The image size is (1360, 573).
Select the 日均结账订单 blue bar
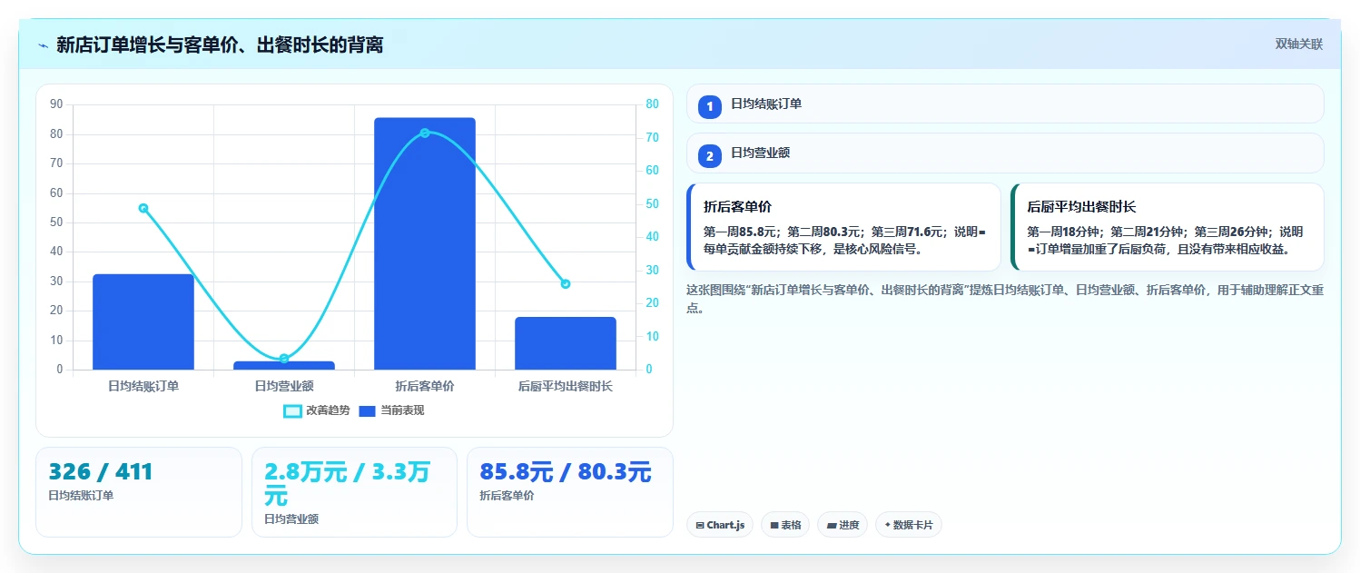[x=143, y=321]
